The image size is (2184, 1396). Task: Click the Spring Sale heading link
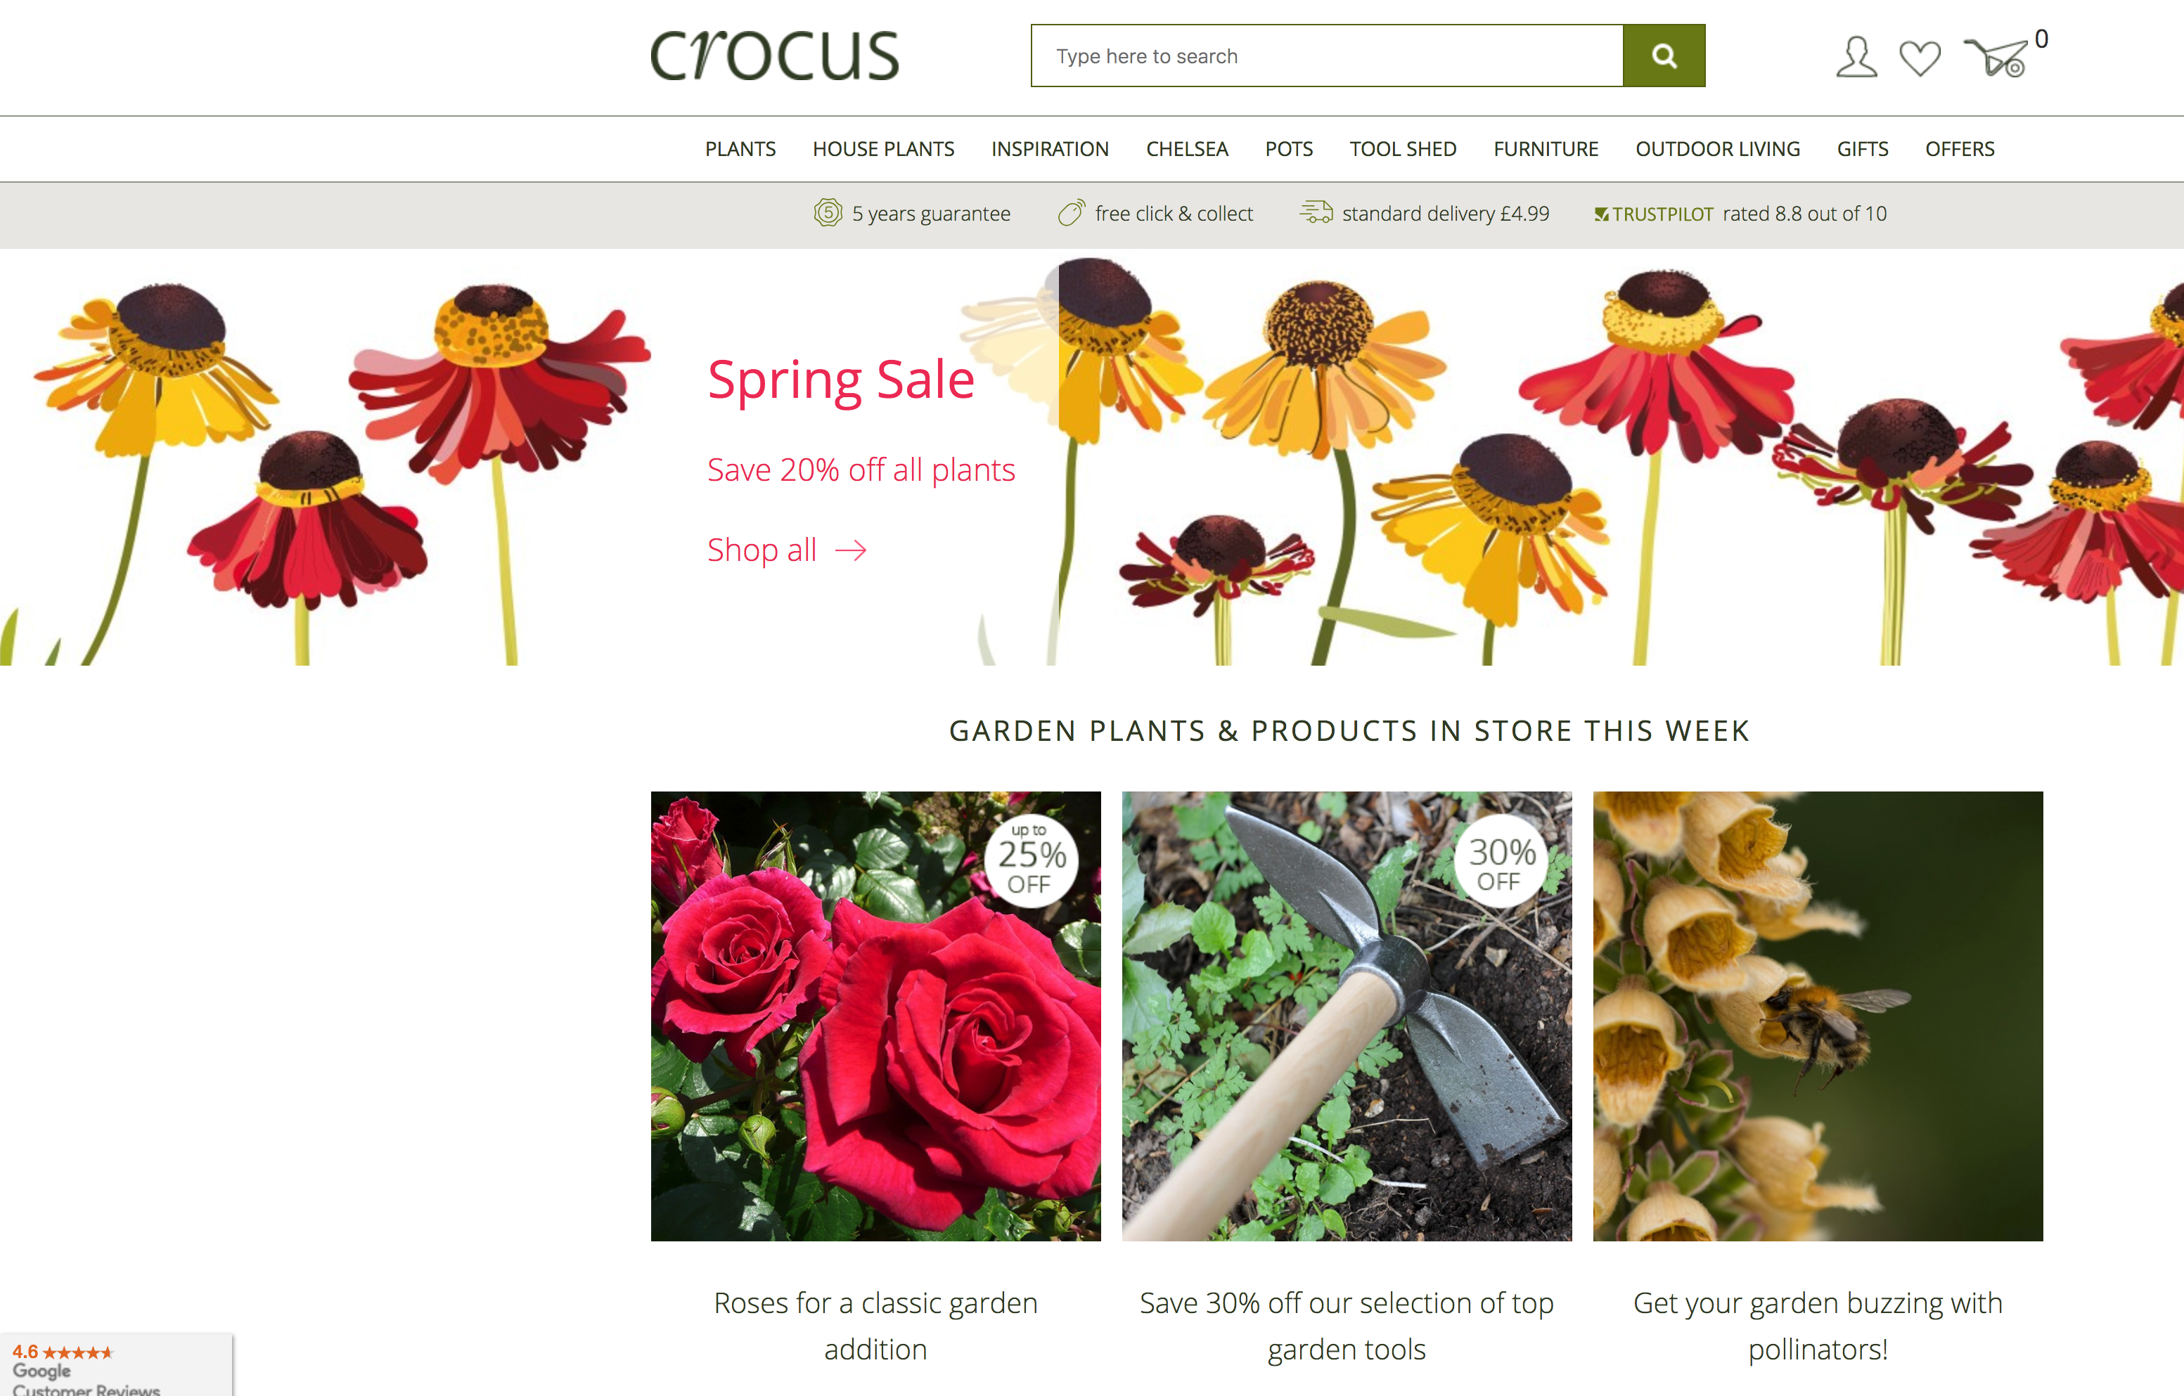point(841,379)
